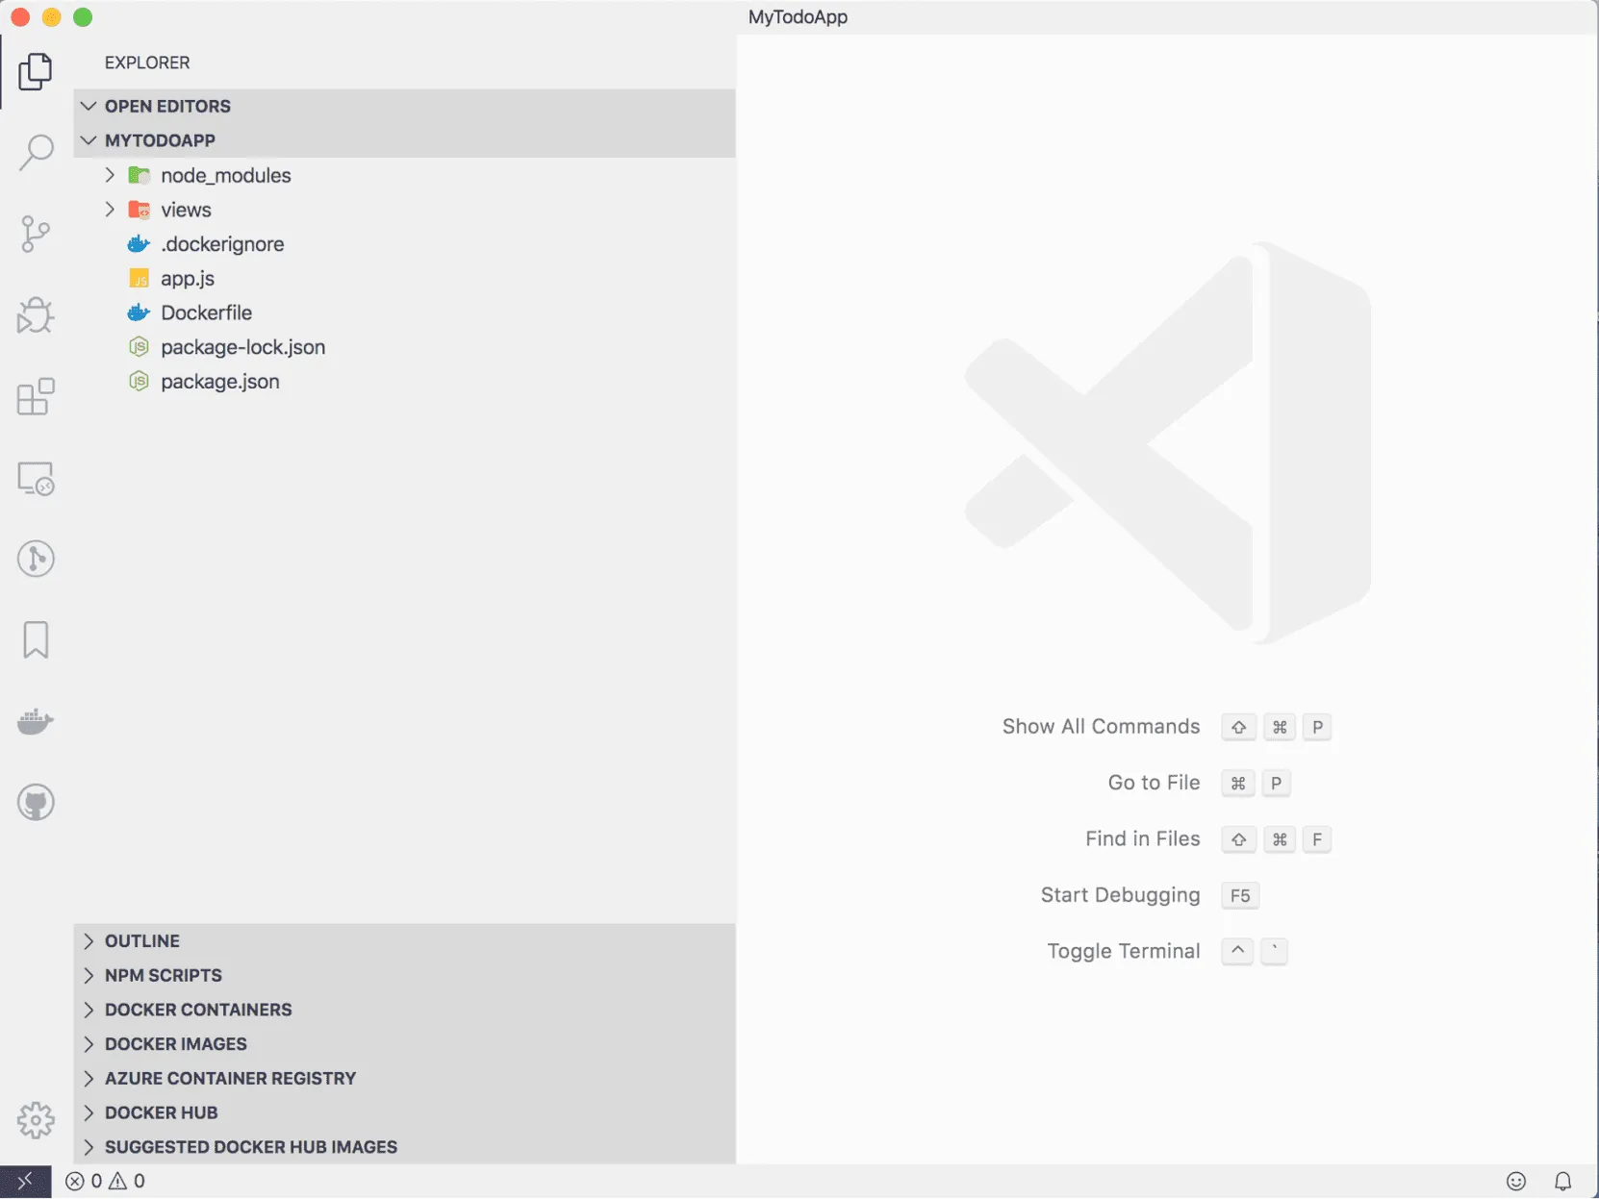Expand the Azure Container Registry section
Image resolution: width=1599 pixels, height=1199 pixels.
[404, 1078]
